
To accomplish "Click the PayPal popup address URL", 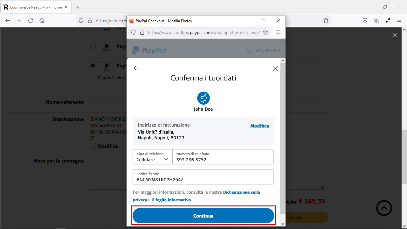I will coord(204,32).
